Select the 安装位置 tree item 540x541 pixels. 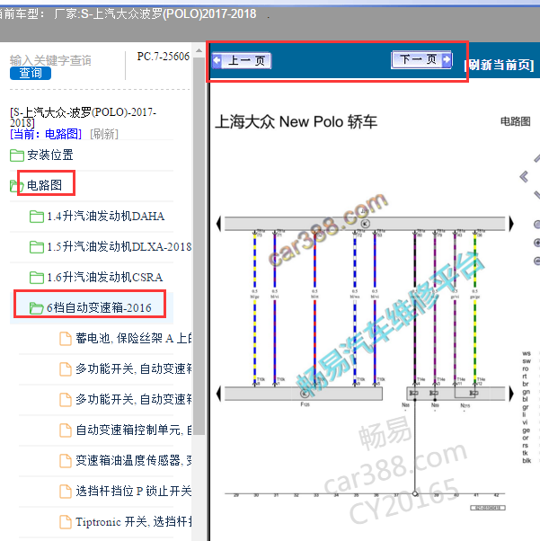point(50,155)
